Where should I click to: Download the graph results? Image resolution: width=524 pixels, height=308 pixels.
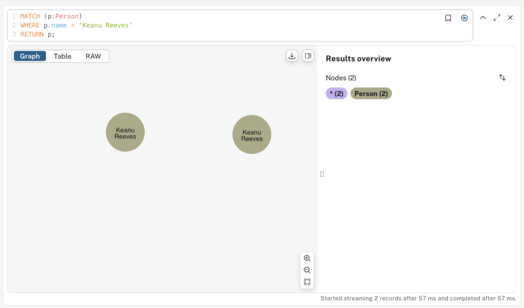292,56
